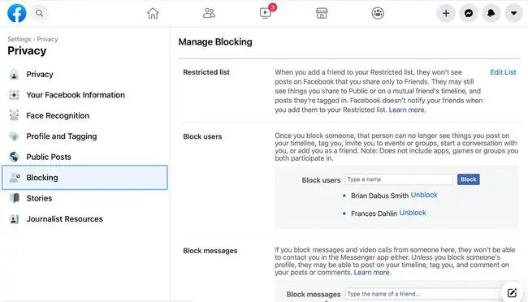Click the Privacy sidebar icon
The image size is (528, 302).
point(14,75)
